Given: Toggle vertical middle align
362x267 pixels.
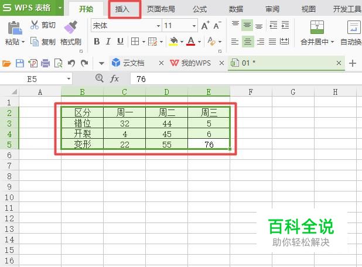Looking at the screenshot, I should (247, 25).
